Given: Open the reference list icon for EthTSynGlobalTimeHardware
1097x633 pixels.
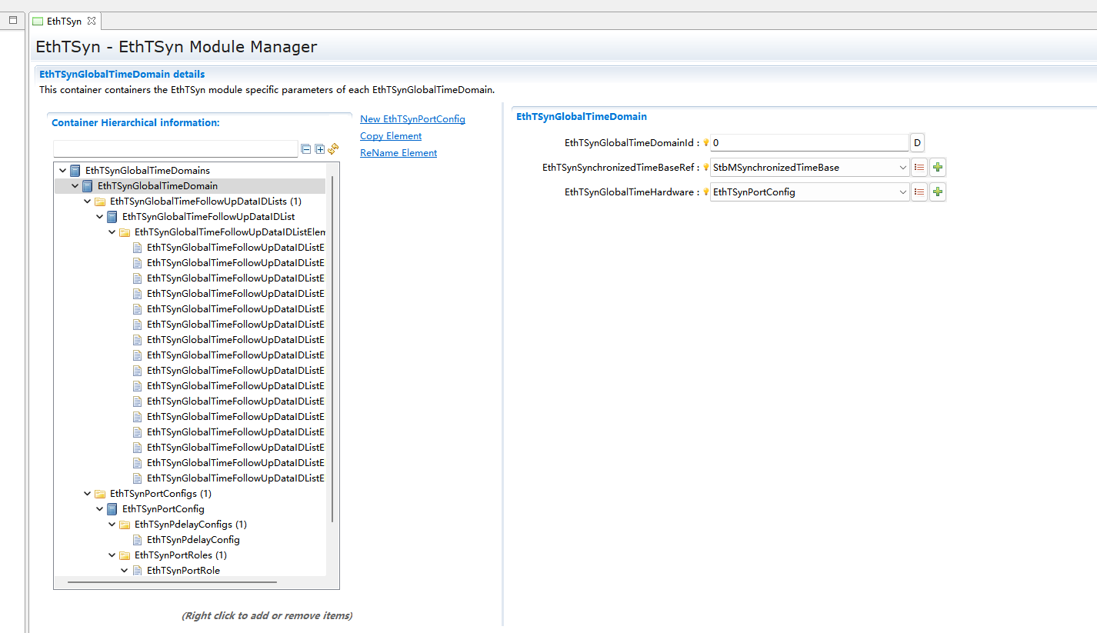Looking at the screenshot, I should 919,192.
